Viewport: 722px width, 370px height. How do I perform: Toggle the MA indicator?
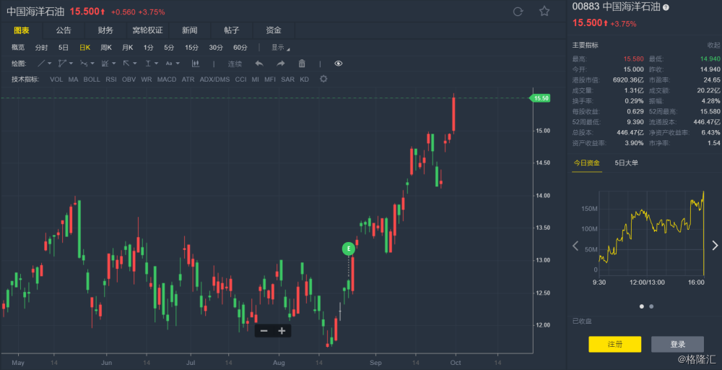click(x=73, y=79)
